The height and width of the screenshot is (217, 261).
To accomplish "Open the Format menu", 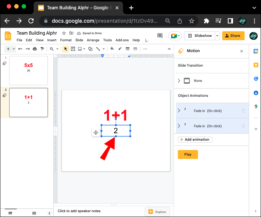I will [66, 40].
